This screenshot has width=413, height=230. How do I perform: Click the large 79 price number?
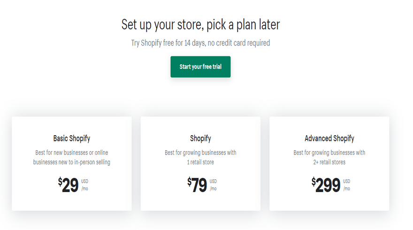pos(199,185)
